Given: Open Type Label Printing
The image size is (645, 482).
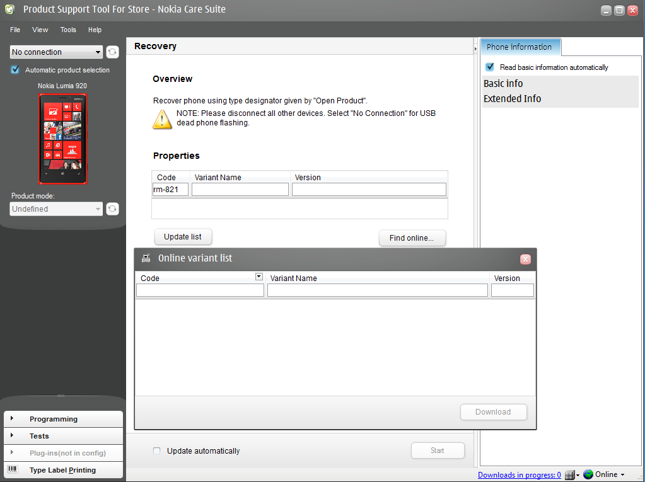Looking at the screenshot, I should coord(63,469).
